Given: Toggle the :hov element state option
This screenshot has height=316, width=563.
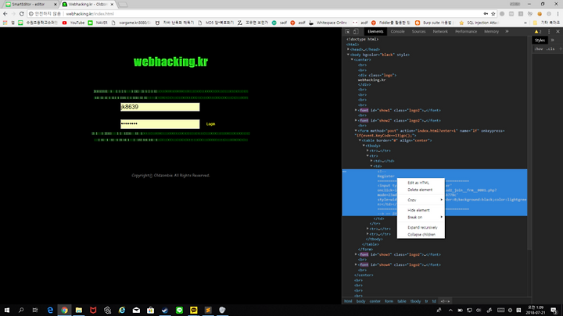Looking at the screenshot, I should click(539, 48).
